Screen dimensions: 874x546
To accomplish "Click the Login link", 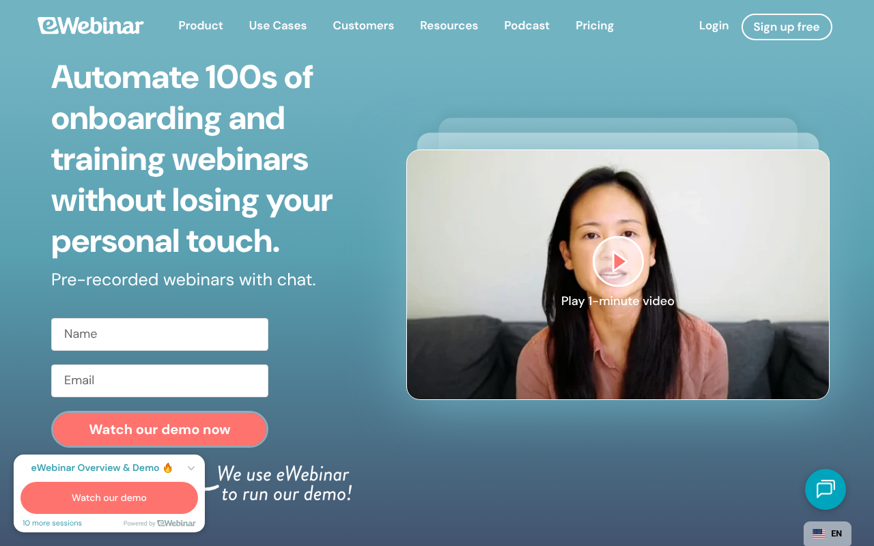I will click(x=714, y=26).
